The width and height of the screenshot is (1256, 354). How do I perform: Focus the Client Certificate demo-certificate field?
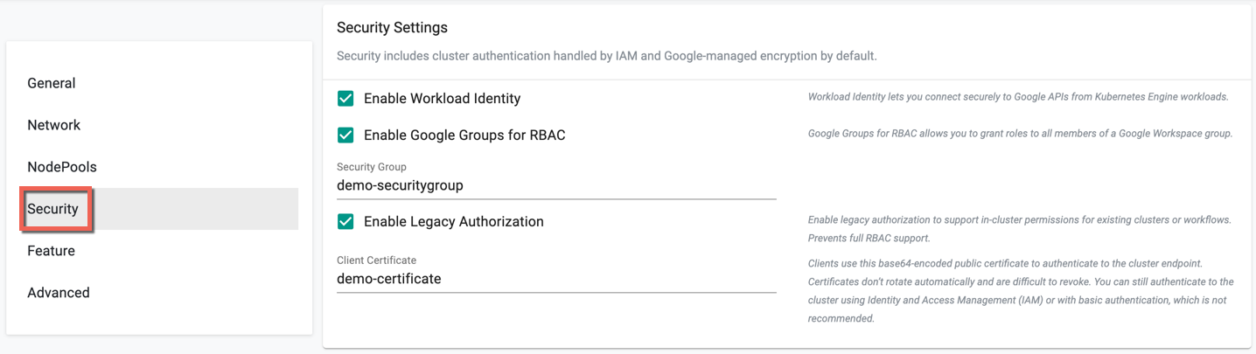[x=556, y=279]
